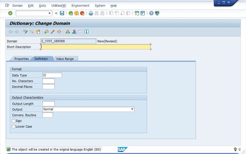Activate the domain with the wand icon
The image size is (246, 154).
click(x=53, y=32)
